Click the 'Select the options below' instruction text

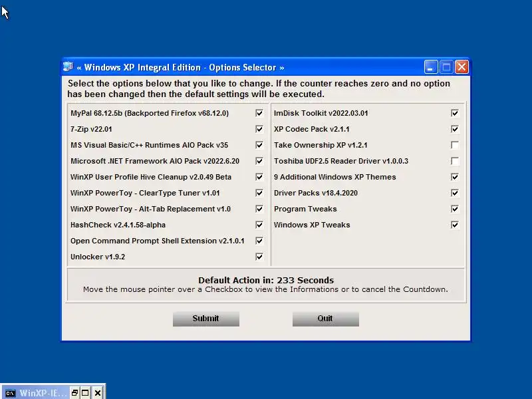[259, 88]
